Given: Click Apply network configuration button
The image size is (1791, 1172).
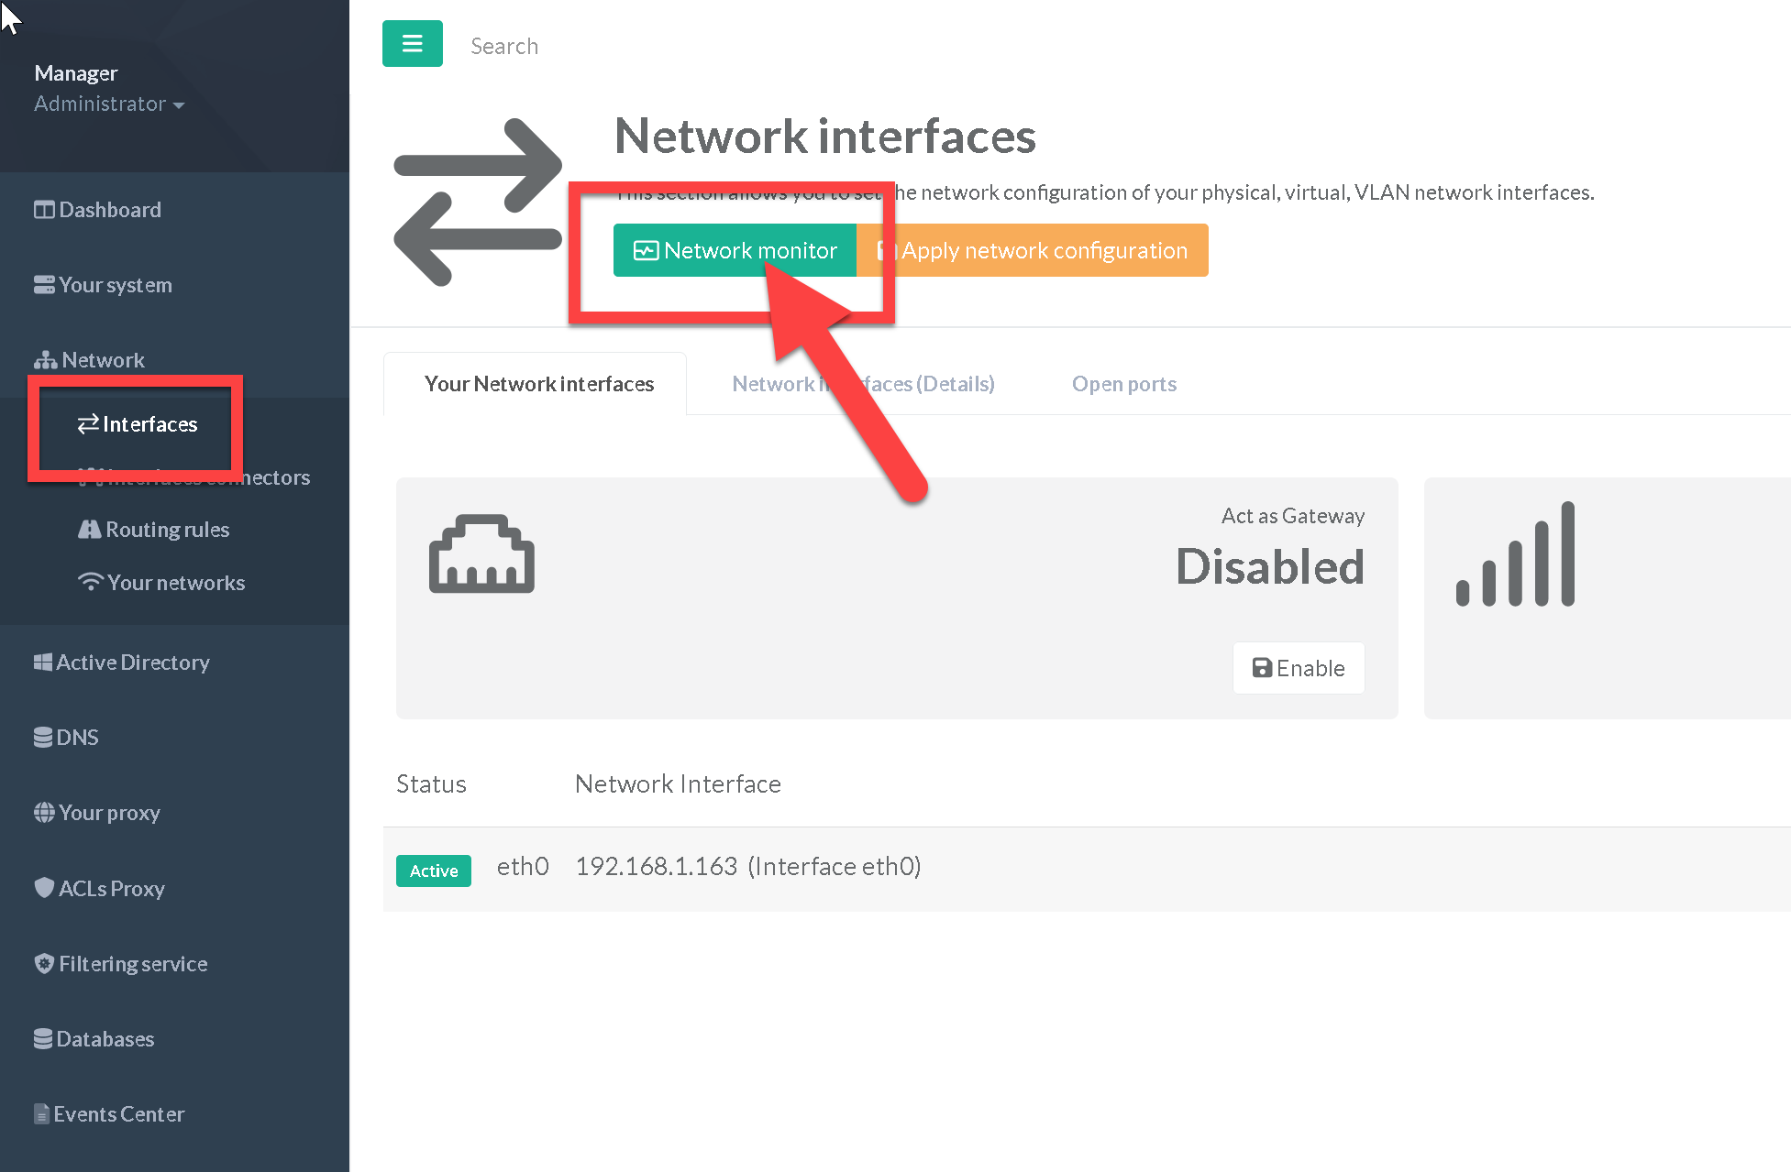Looking at the screenshot, I should pyautogui.click(x=1044, y=250).
